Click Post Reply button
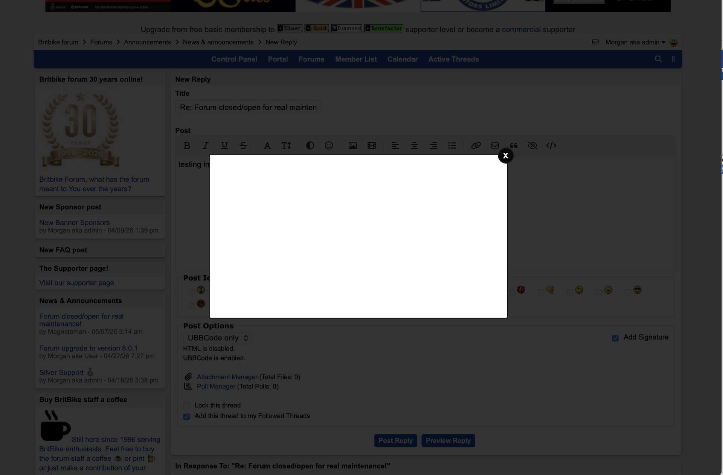The image size is (723, 475). coord(395,441)
